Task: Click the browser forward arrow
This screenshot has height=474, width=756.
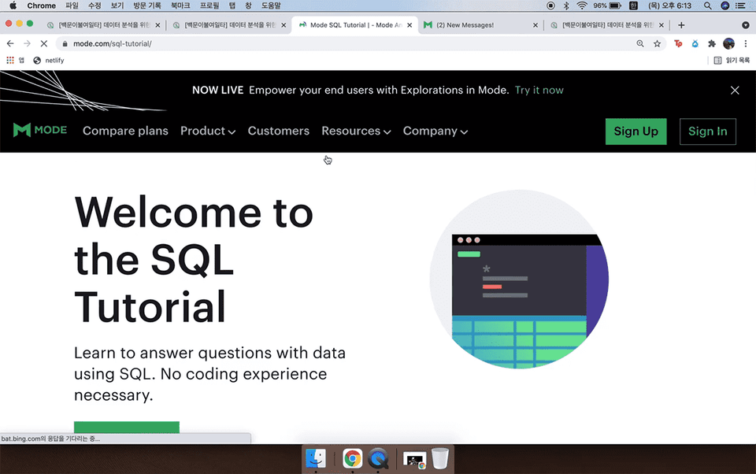Action: (x=27, y=43)
